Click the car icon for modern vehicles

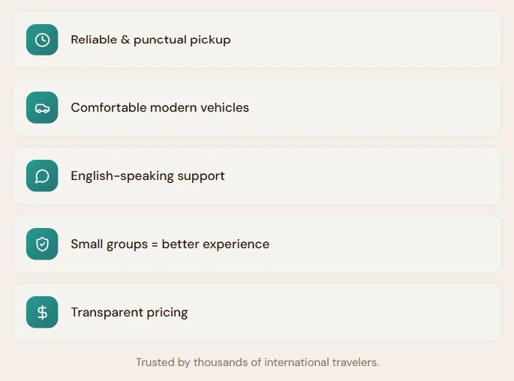click(42, 108)
